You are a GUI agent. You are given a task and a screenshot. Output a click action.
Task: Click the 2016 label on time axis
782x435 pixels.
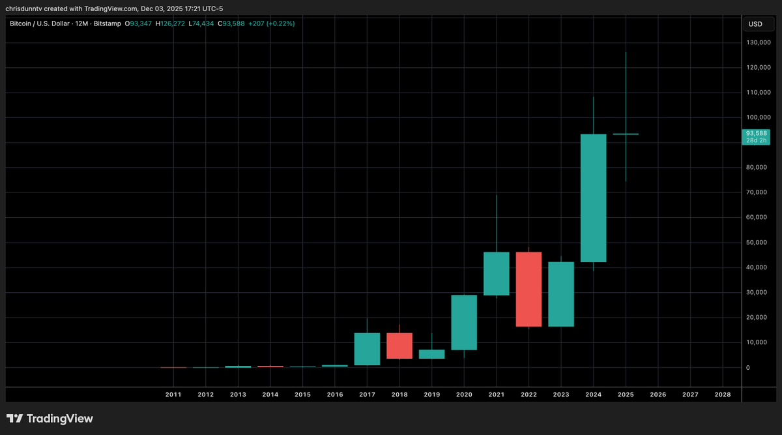tap(335, 394)
